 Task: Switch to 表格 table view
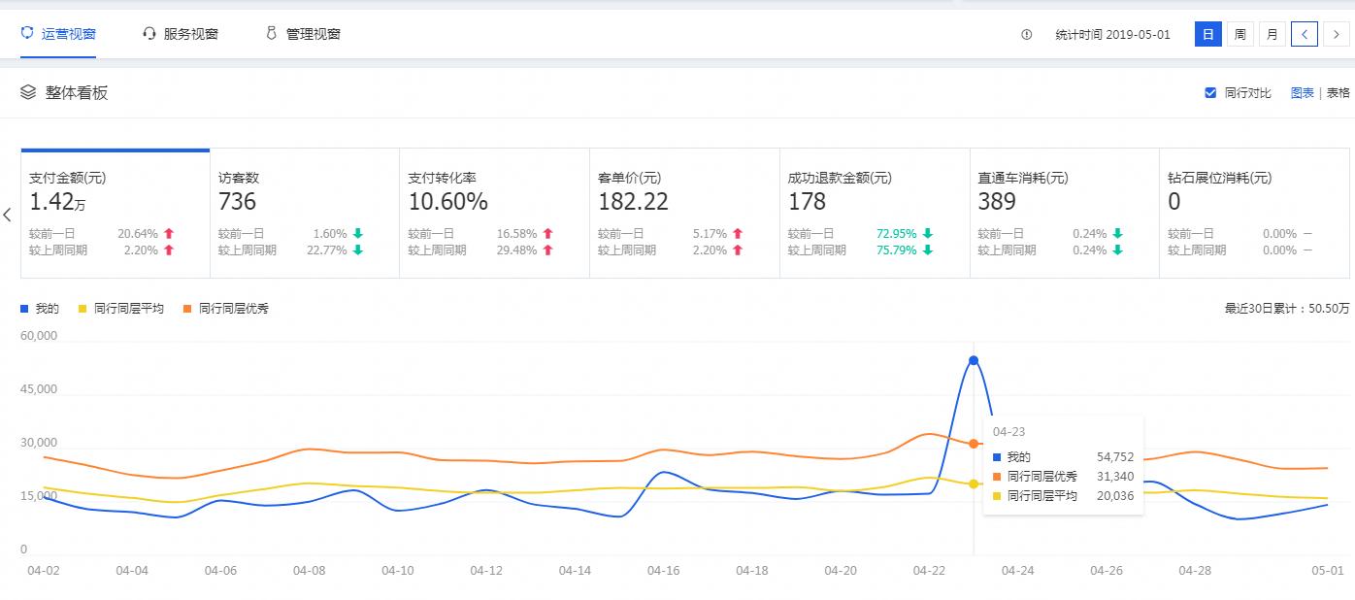tap(1338, 93)
